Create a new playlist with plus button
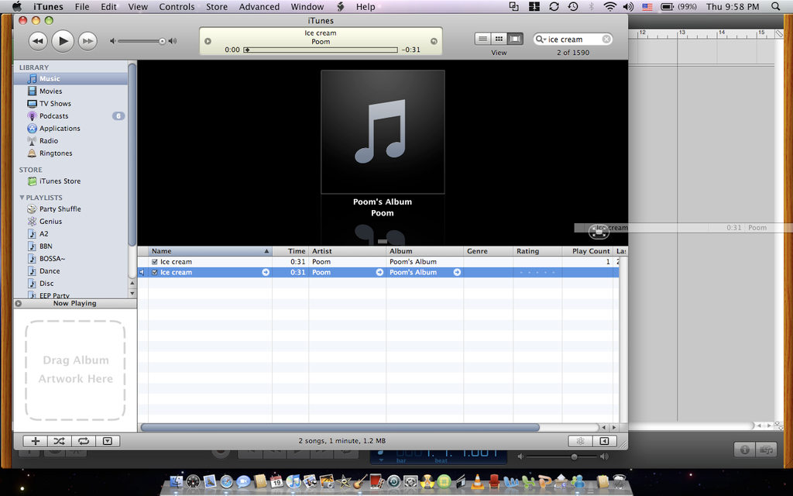 [x=36, y=441]
